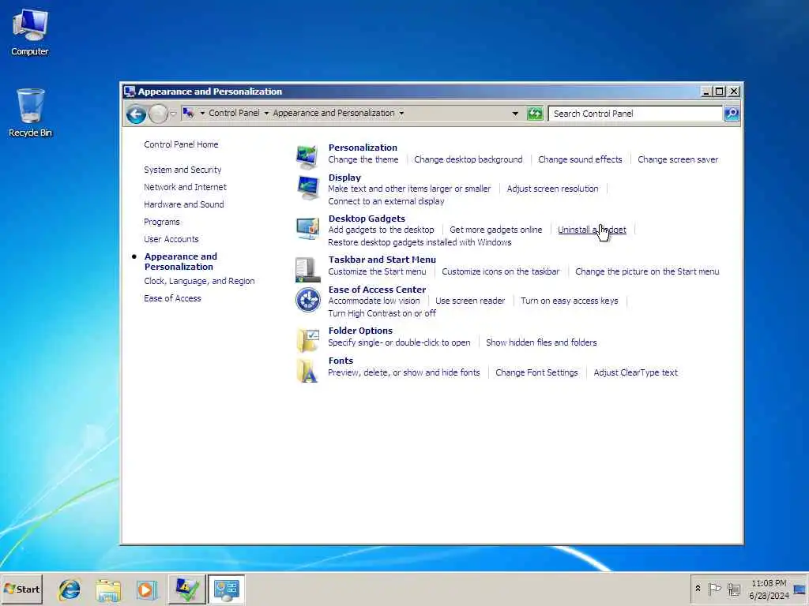Image resolution: width=809 pixels, height=606 pixels.
Task: Click the Desktop Gadgets icon
Action: point(307,229)
